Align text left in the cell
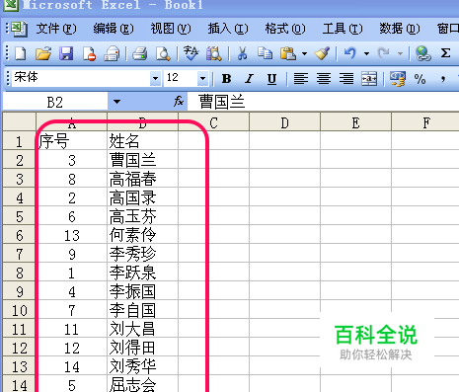Image resolution: width=459 pixels, height=392 pixels. [x=301, y=79]
